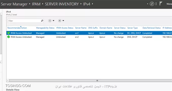This screenshot has width=172, height=91.
Task: Sort by Domain Name column
Action: [106, 28]
